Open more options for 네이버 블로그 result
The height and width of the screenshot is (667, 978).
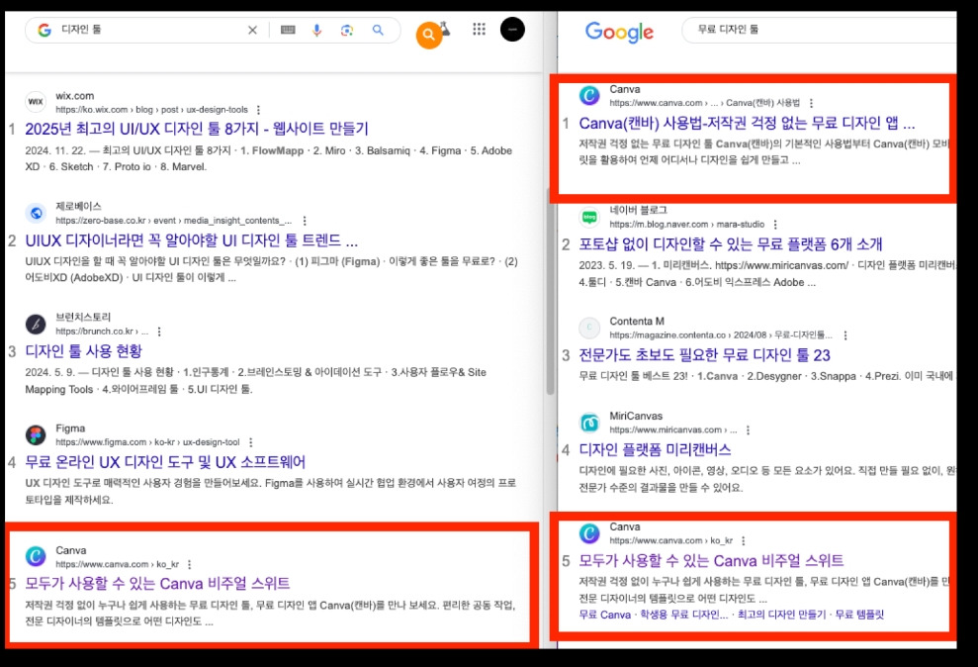775,225
